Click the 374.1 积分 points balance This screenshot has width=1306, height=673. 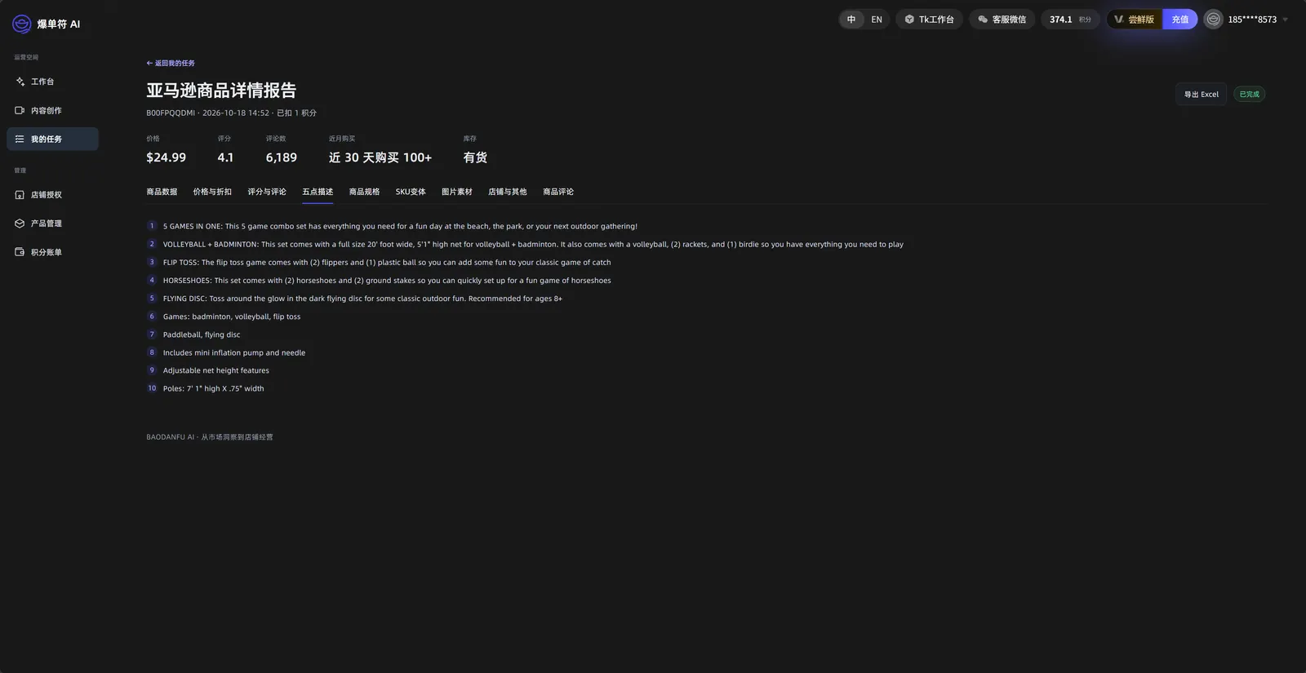pos(1070,20)
